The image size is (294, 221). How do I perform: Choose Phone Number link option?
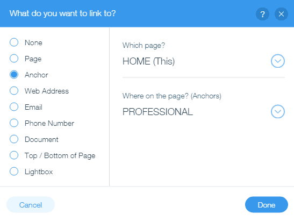[x=14, y=123]
